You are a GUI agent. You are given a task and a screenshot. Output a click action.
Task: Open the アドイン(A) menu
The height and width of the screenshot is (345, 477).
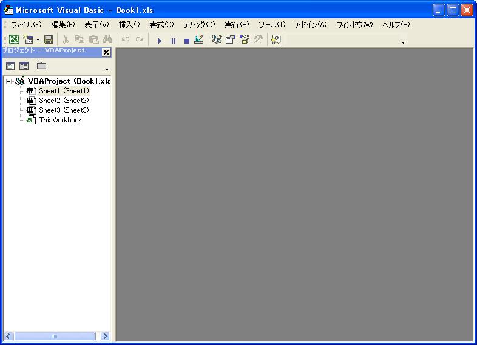click(x=311, y=25)
